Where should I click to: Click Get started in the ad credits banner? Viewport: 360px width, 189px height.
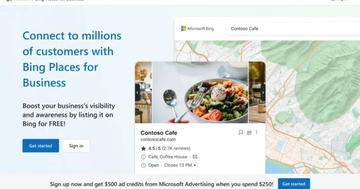[x=294, y=184]
